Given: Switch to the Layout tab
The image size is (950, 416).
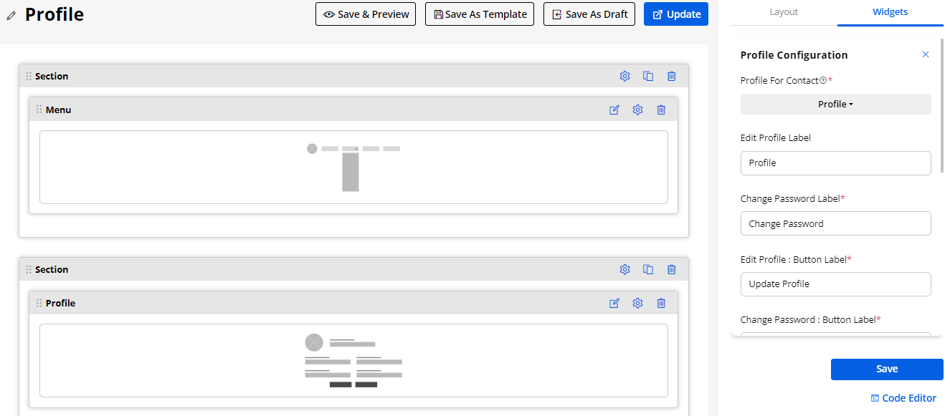Looking at the screenshot, I should [784, 12].
